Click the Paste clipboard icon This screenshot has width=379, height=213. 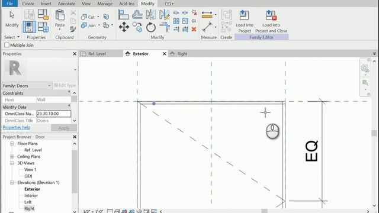(60, 15)
